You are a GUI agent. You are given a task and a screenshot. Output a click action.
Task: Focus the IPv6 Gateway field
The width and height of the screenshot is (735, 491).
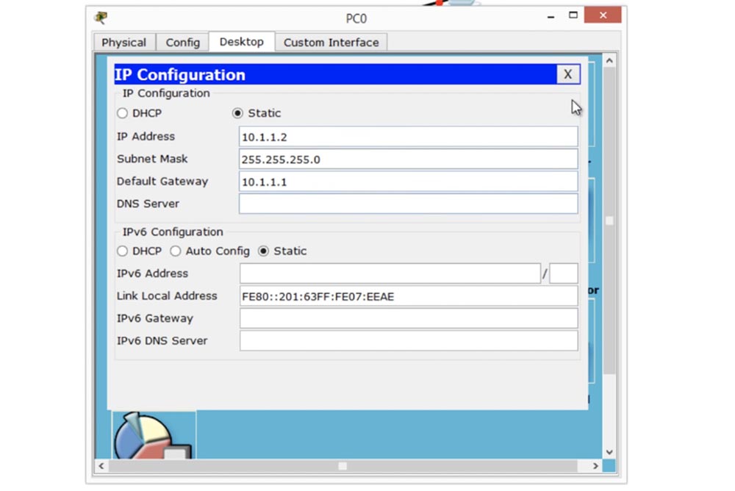[409, 318]
